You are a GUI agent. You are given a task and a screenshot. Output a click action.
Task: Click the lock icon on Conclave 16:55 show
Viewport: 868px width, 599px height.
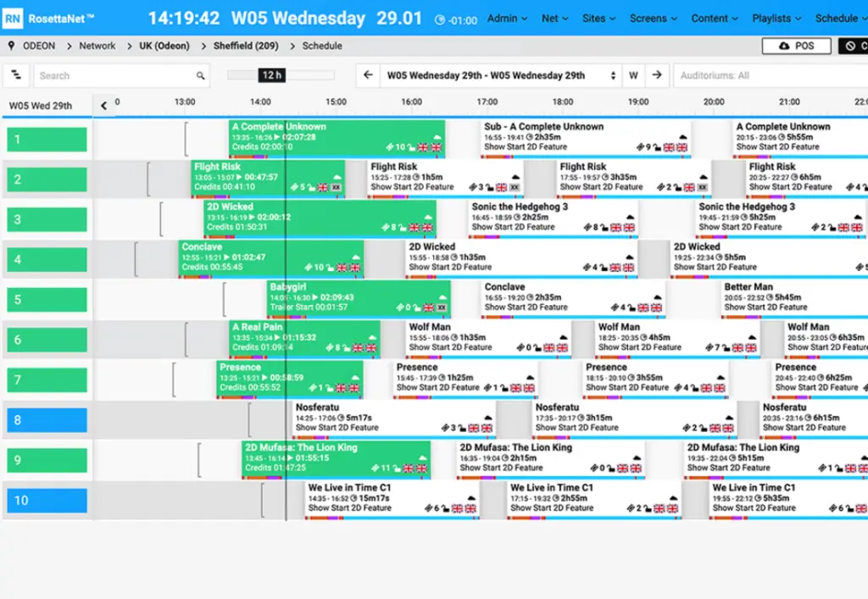632,308
